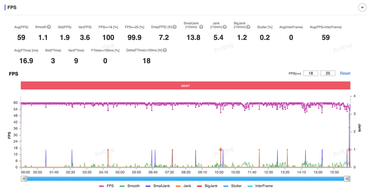The image size is (370, 193).
Task: Click the left handle of the time range slider
Action: click(x=24, y=179)
